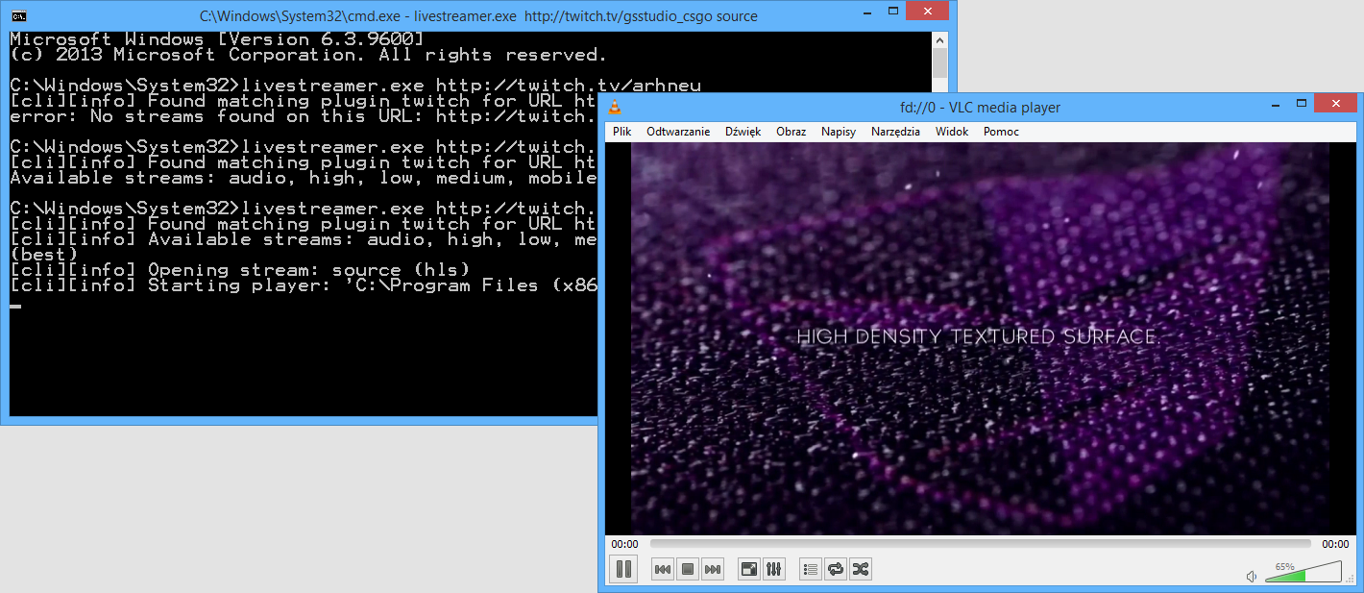This screenshot has width=1364, height=593.
Task: Click the '(c) 2013 Microsoft Corporation' line
Action: pos(307,55)
